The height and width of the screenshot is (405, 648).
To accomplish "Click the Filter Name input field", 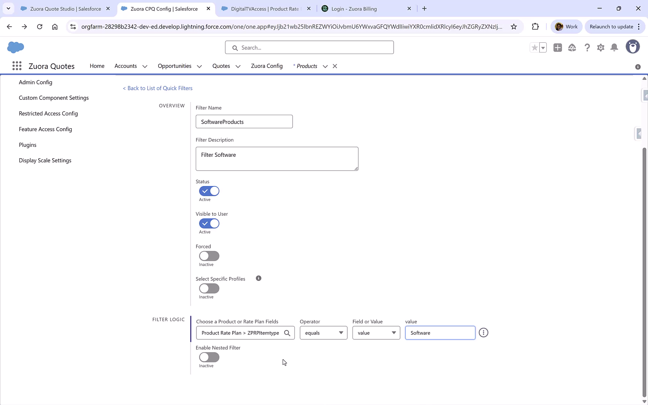I will pos(244,121).
